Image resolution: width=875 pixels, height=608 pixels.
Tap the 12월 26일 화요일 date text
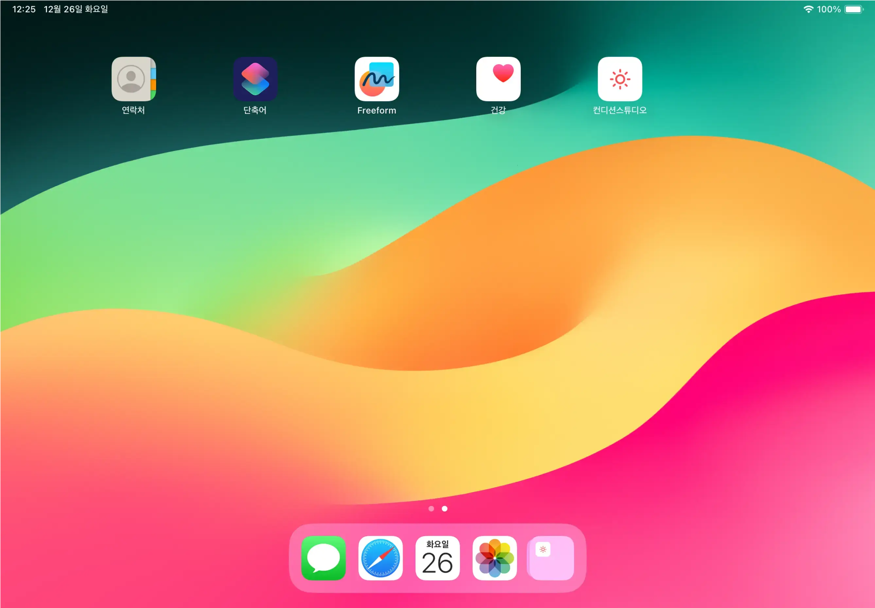click(76, 9)
